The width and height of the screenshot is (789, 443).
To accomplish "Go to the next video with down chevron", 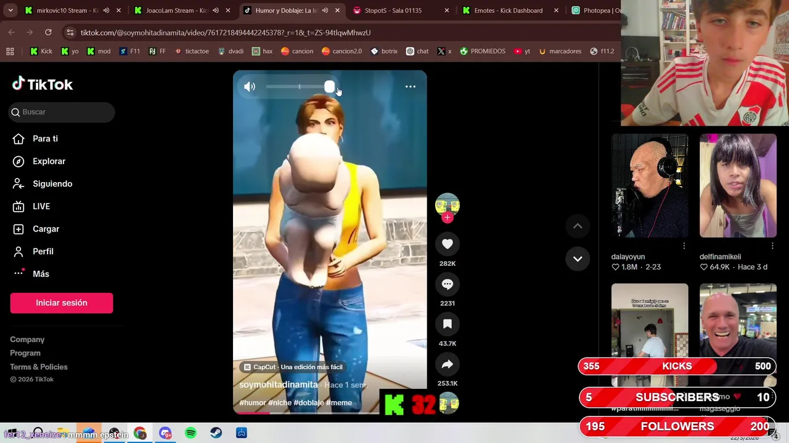I will pyautogui.click(x=578, y=259).
